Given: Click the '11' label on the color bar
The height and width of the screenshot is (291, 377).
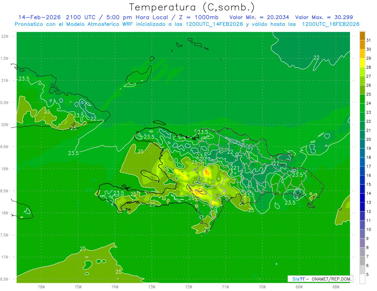Looking at the screenshot, I should click(x=369, y=220).
